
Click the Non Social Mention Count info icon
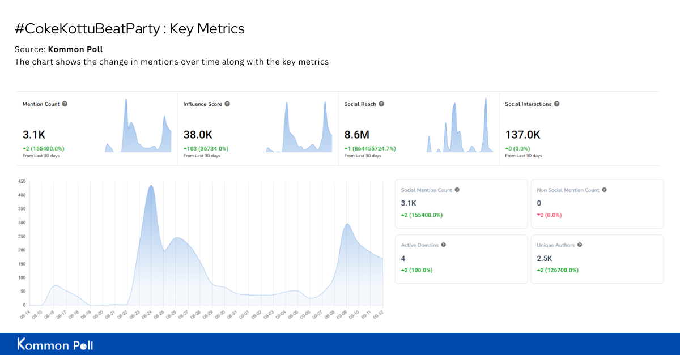point(604,190)
